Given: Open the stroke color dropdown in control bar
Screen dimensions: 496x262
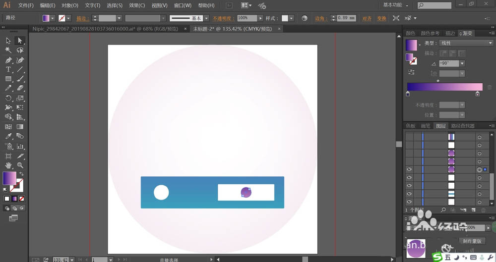Looking at the screenshot, I should tap(68, 18).
